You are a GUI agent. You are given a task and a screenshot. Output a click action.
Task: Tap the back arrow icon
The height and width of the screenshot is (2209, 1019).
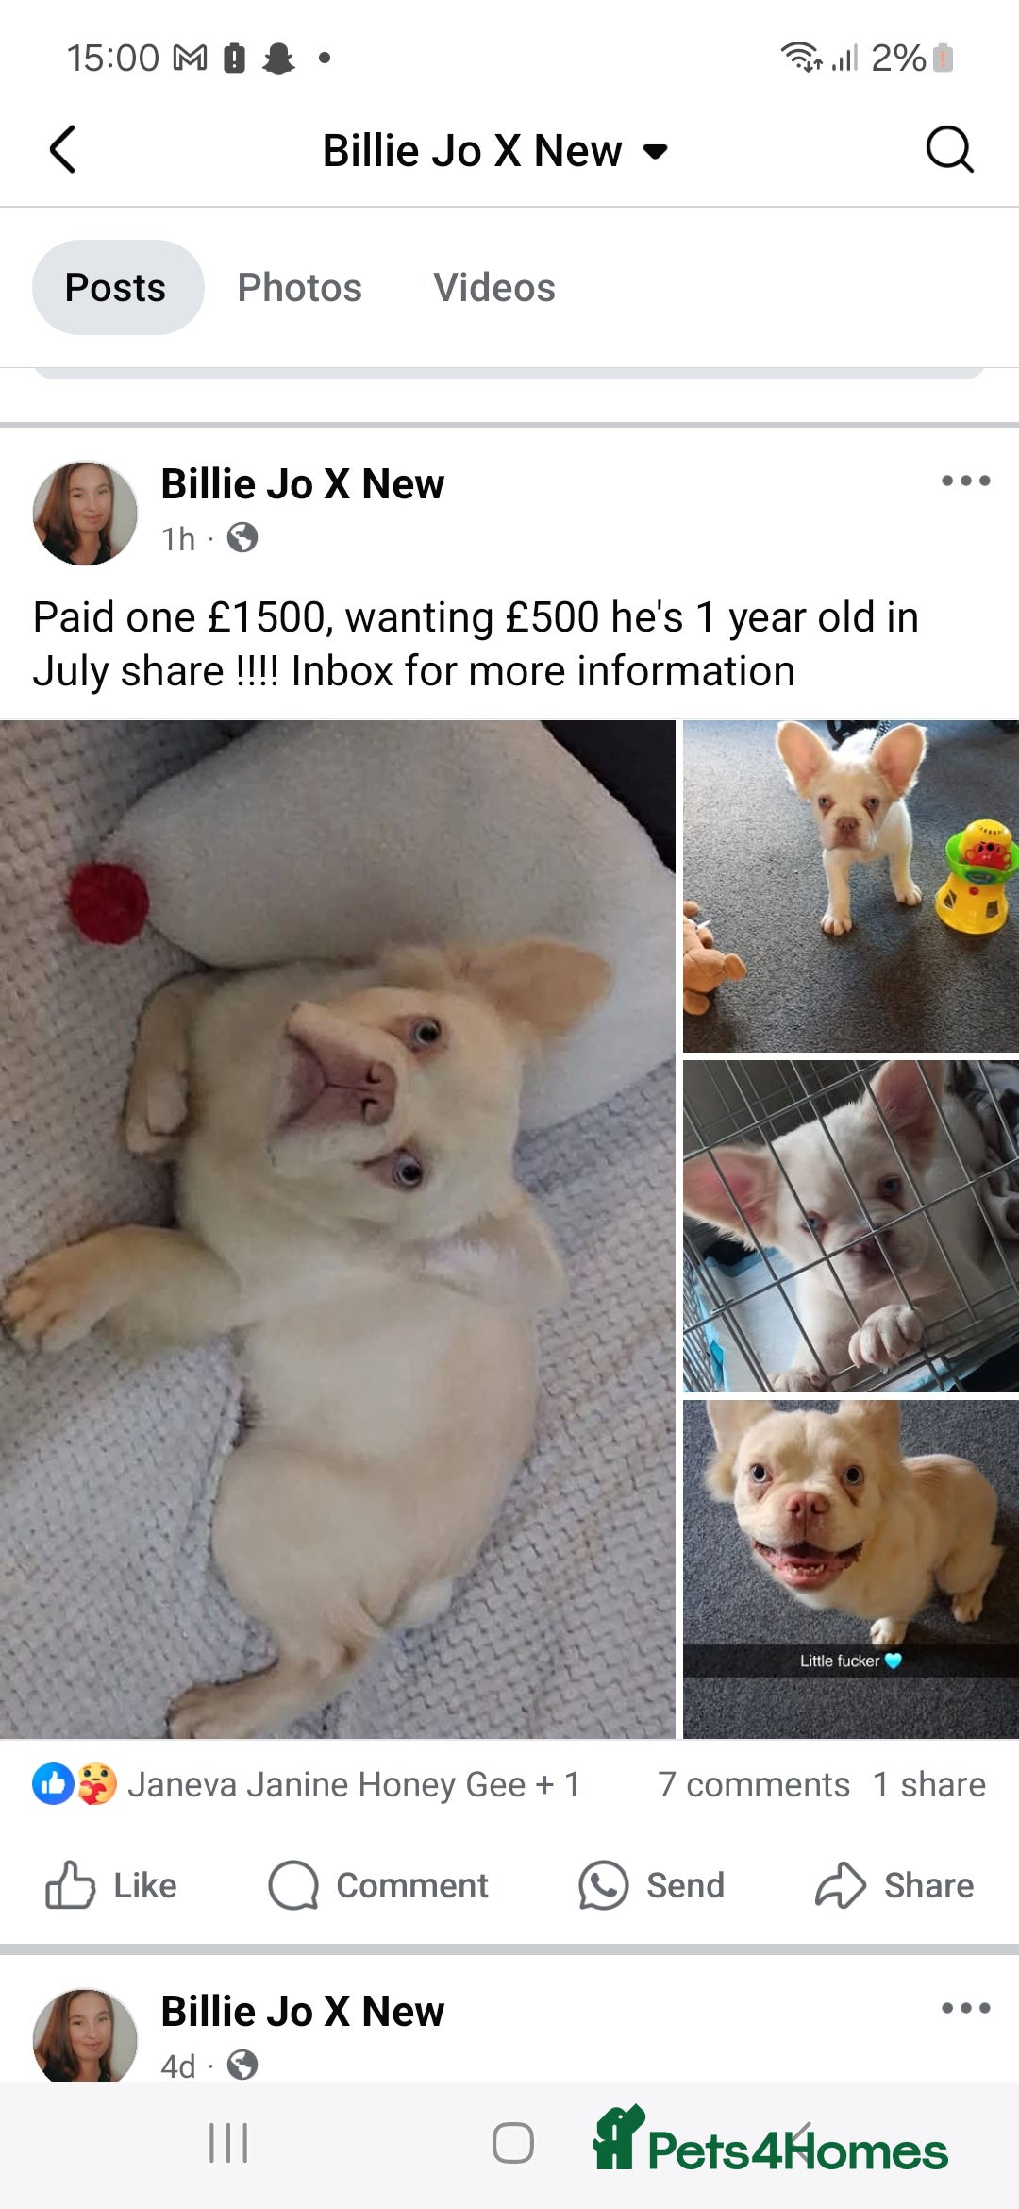tap(62, 149)
